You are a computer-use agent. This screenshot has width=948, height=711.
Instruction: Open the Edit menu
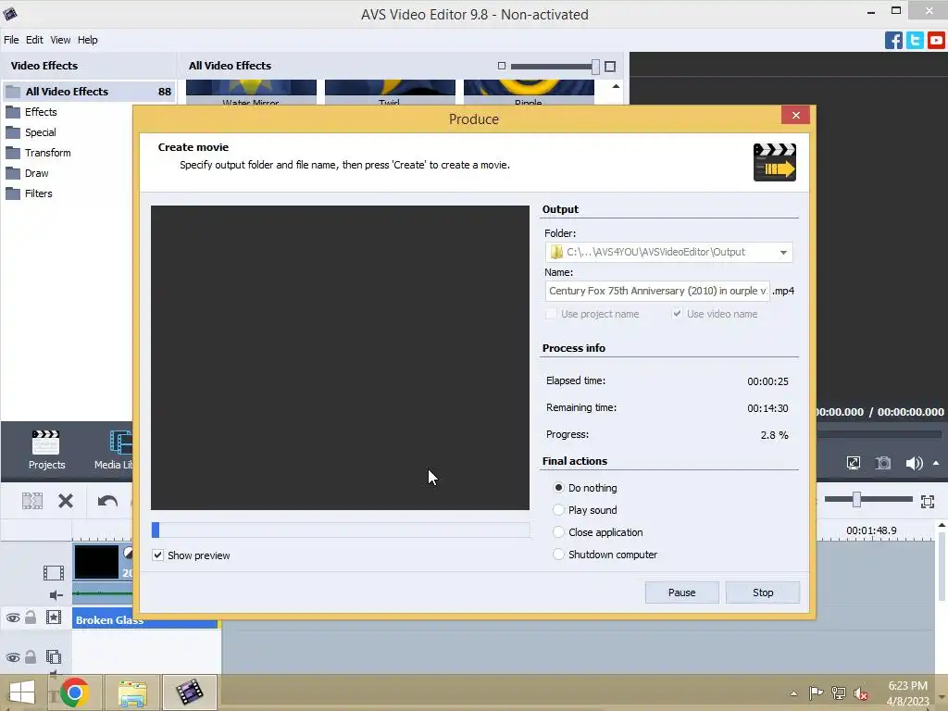coord(34,40)
